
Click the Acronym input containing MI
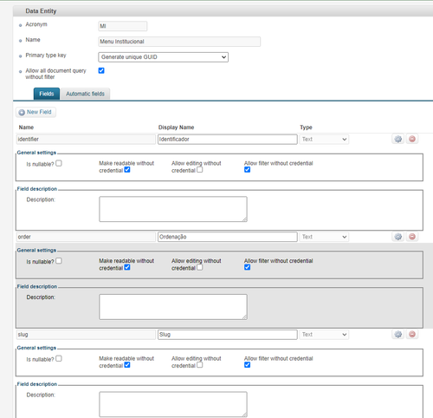click(x=123, y=26)
